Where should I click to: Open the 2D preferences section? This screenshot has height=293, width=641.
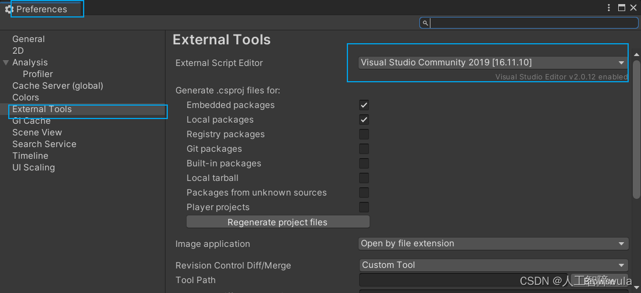[x=18, y=51]
